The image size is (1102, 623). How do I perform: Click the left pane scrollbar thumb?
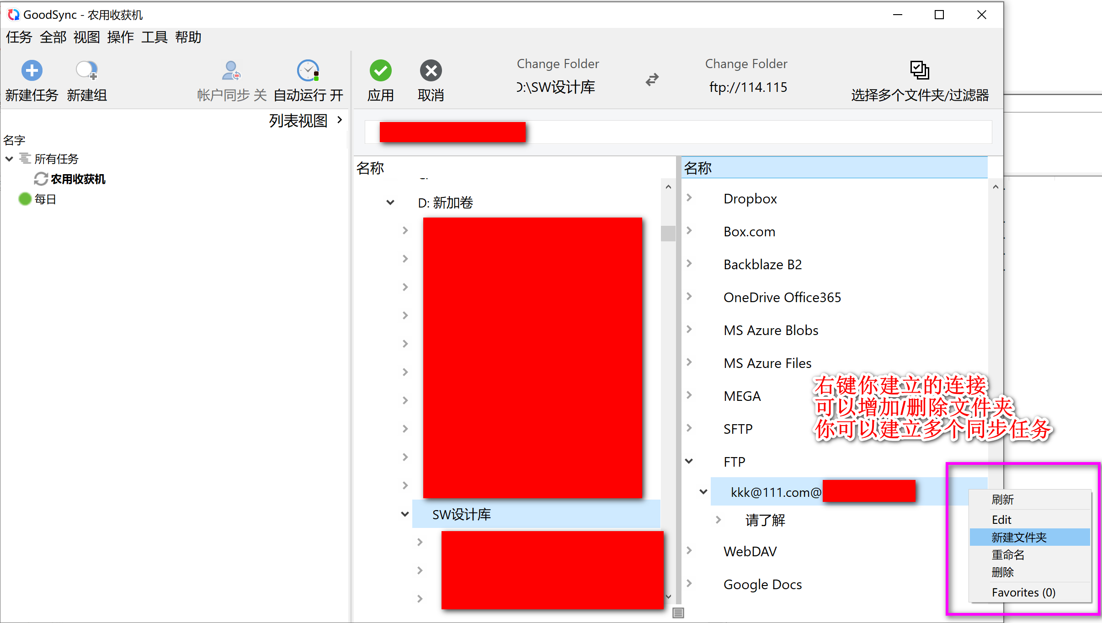point(668,233)
